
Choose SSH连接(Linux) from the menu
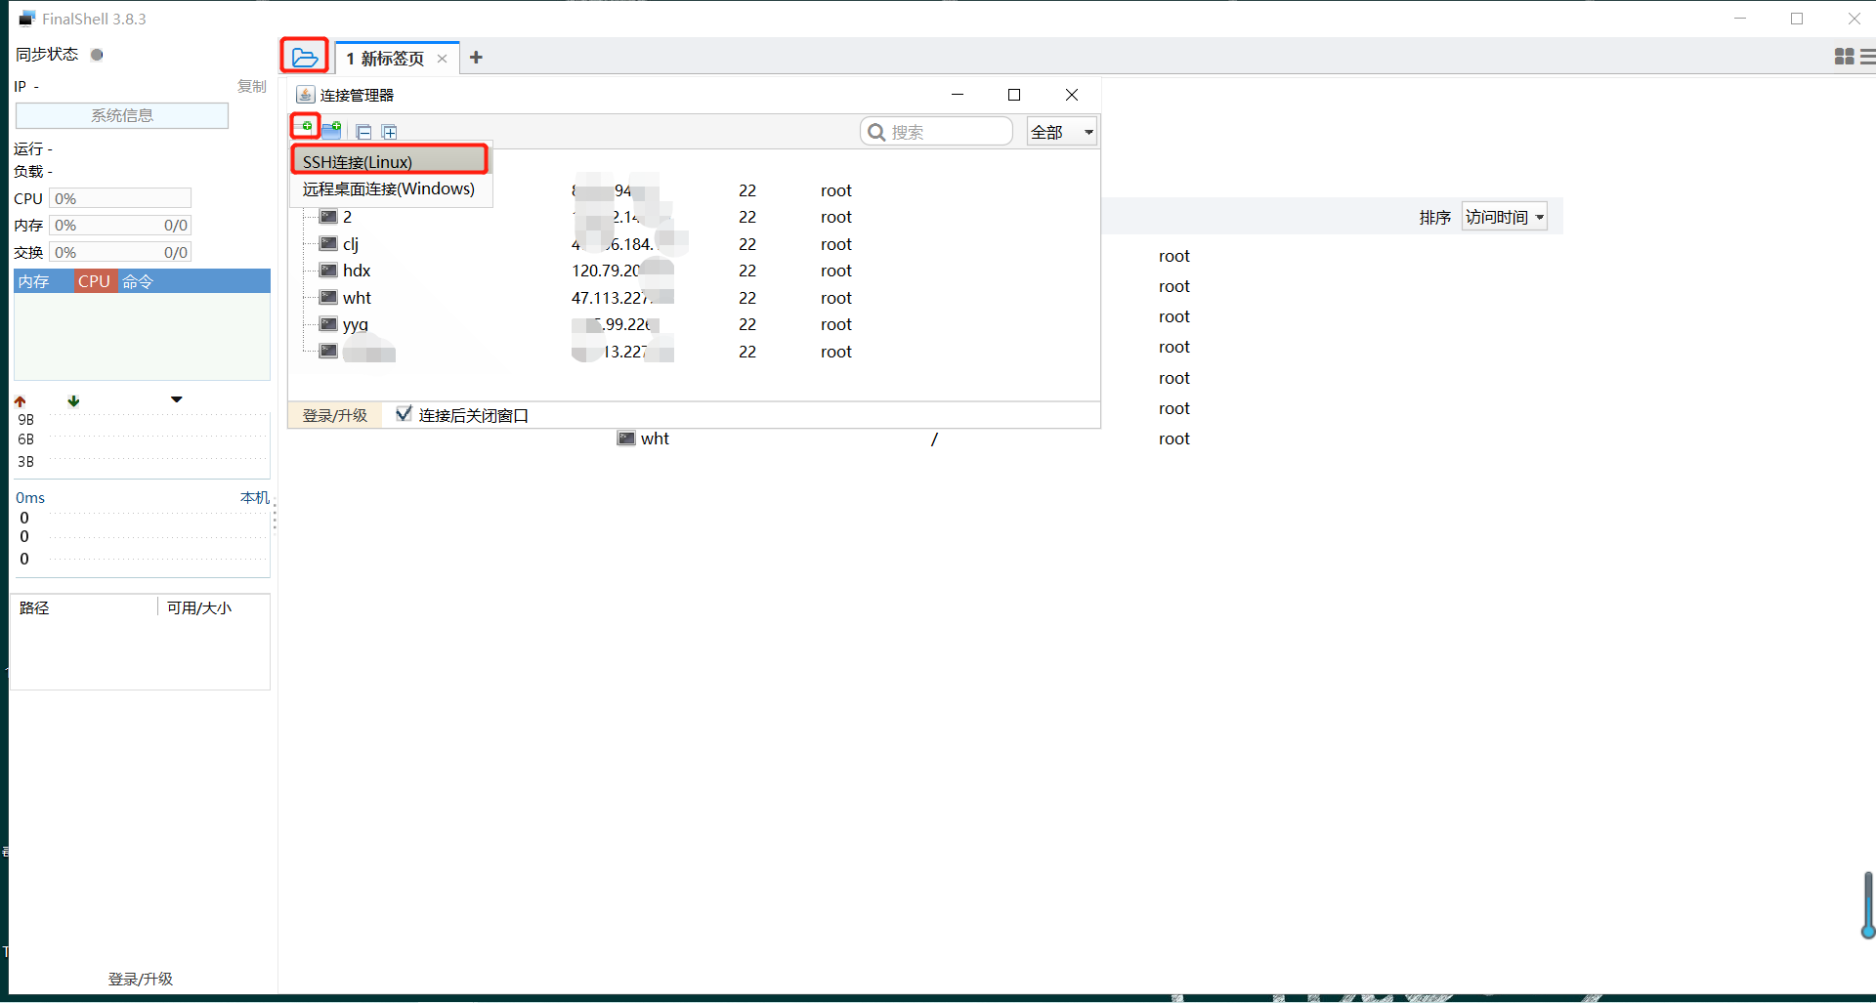pos(390,161)
